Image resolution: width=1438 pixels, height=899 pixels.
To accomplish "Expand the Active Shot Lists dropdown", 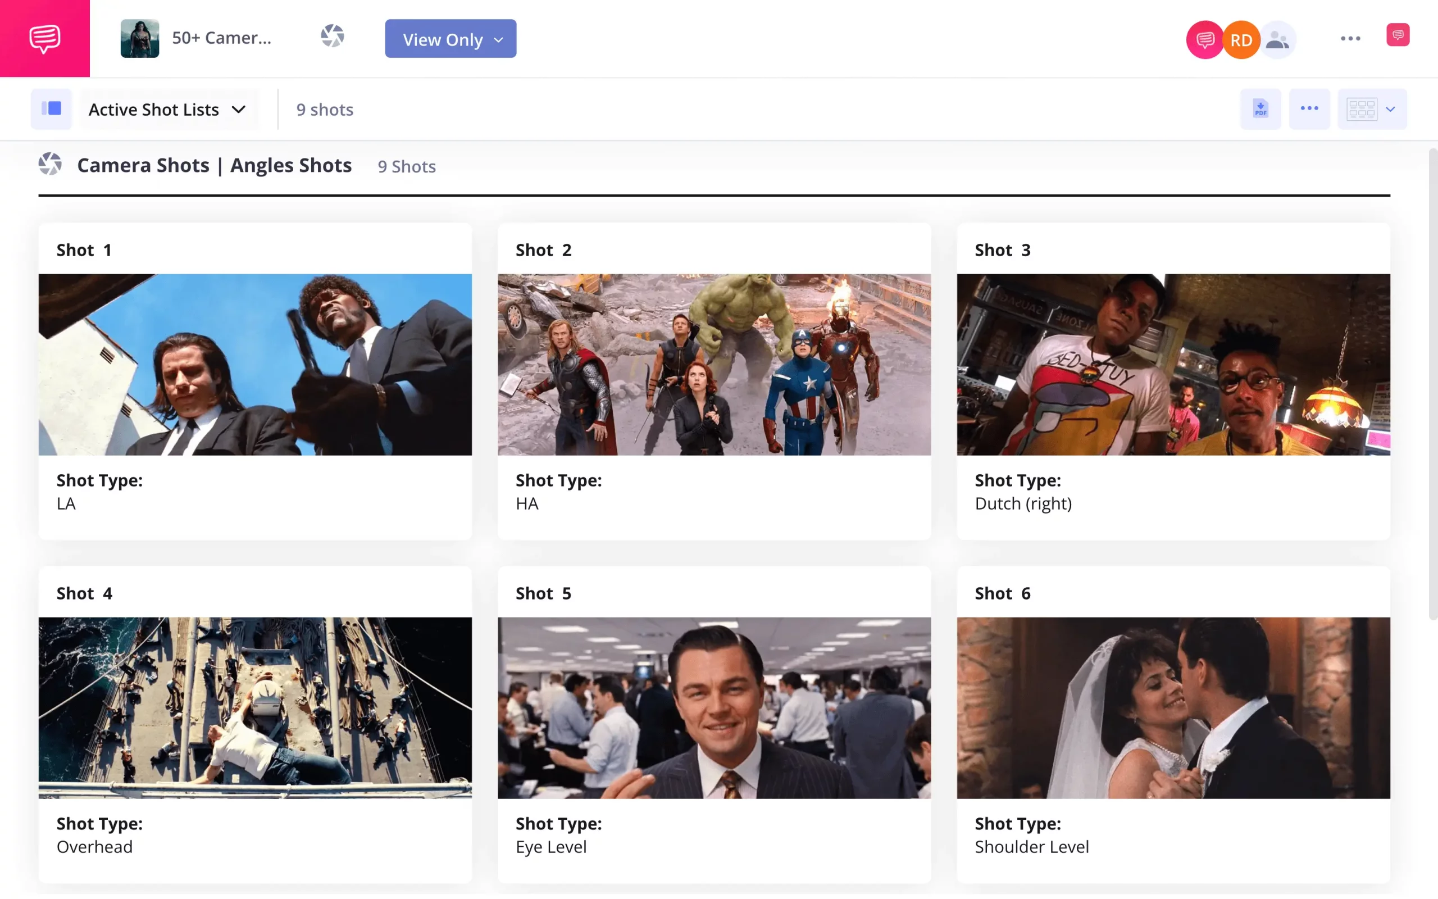I will click(x=167, y=110).
